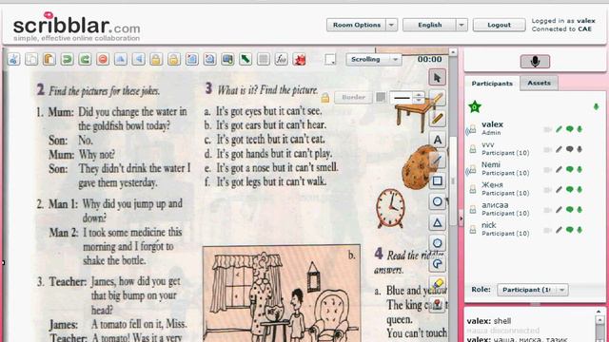Click the Paste clipboard icon
609x342 pixels.
49,59
